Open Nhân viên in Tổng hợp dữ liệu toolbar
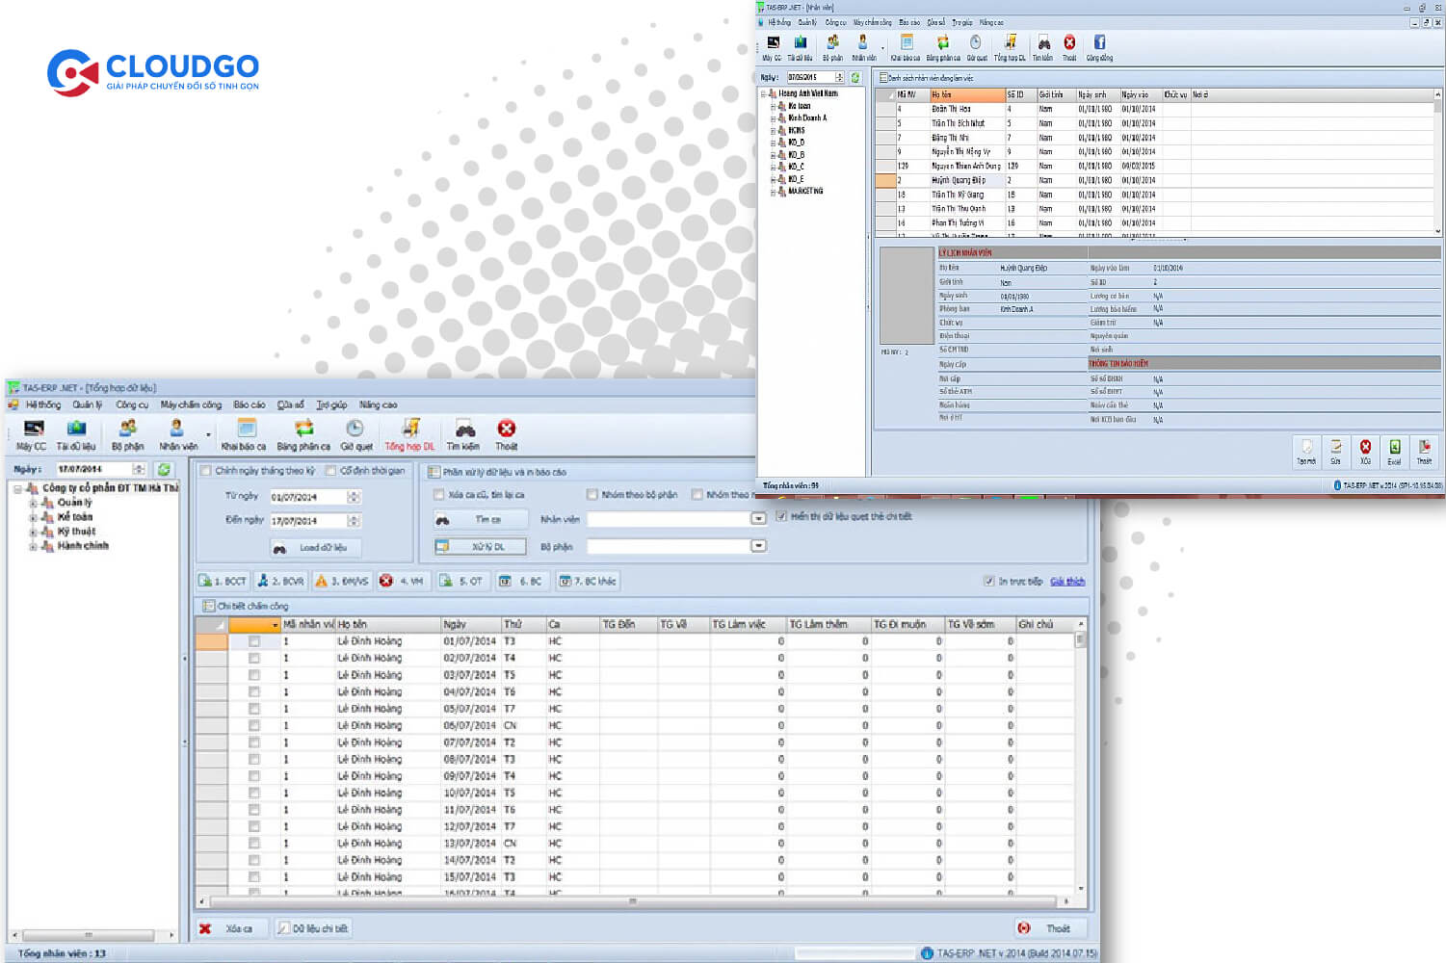This screenshot has height=963, width=1446. 177,434
